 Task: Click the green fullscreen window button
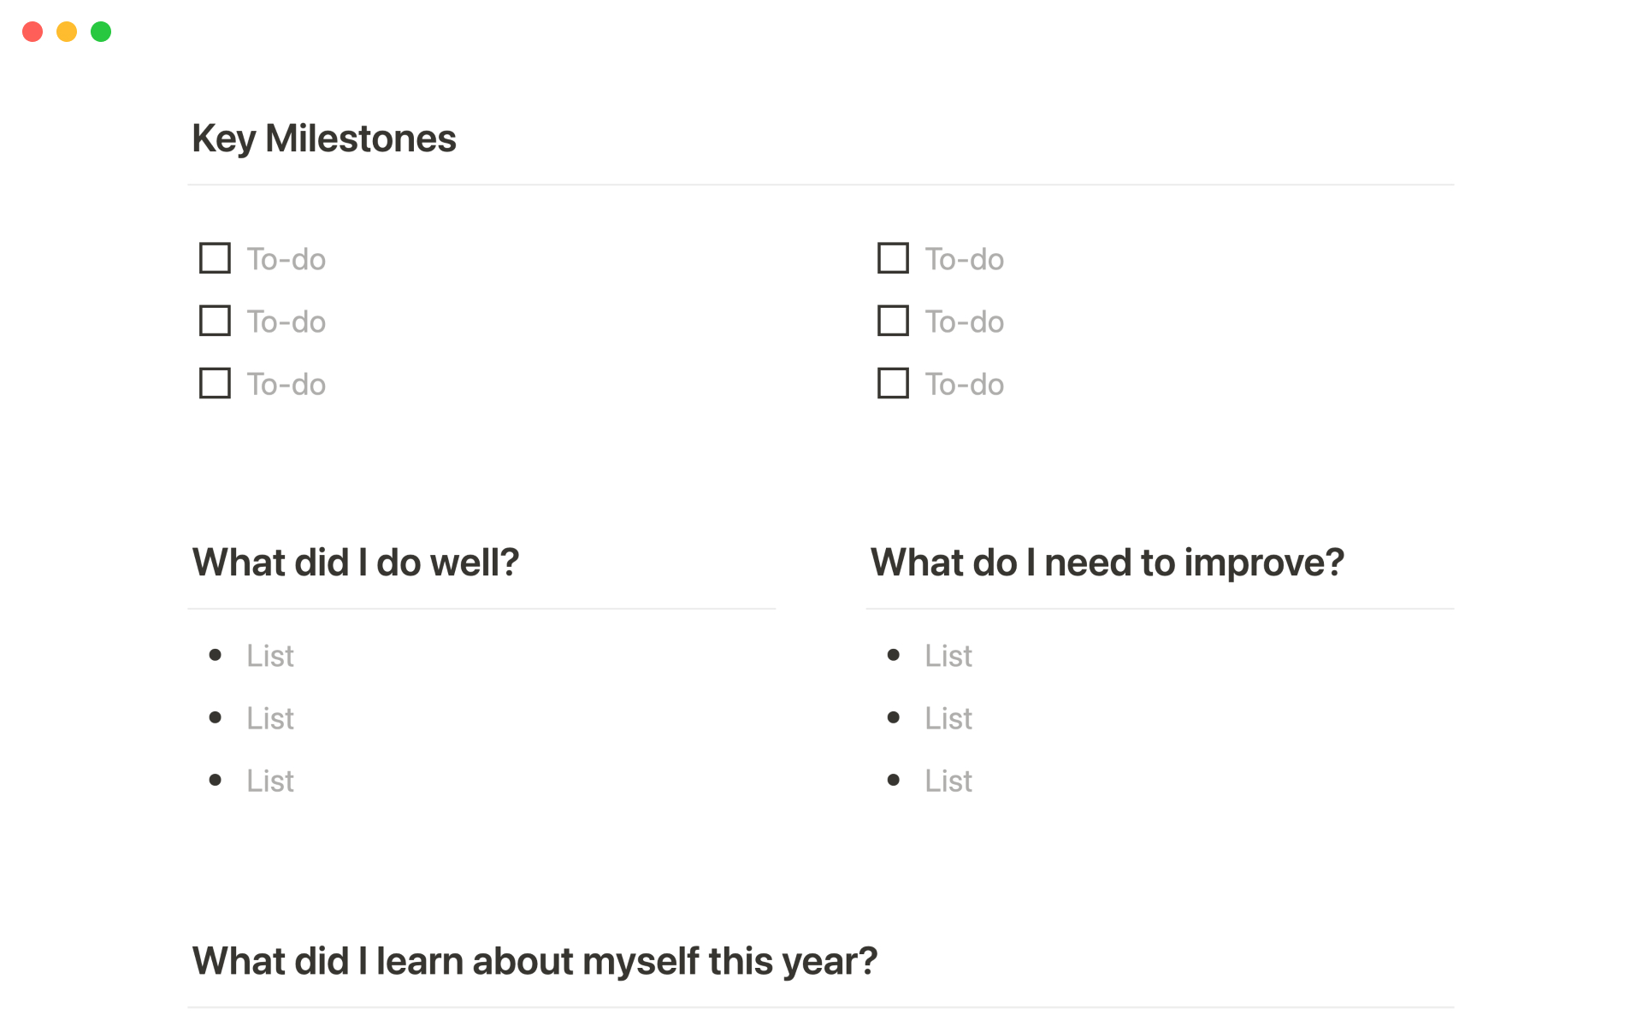[101, 32]
